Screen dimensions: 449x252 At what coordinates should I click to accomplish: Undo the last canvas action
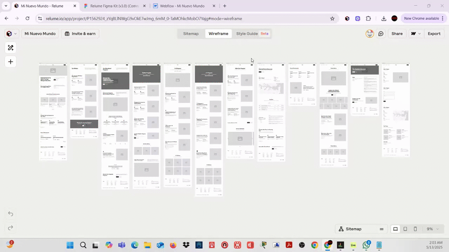click(11, 214)
